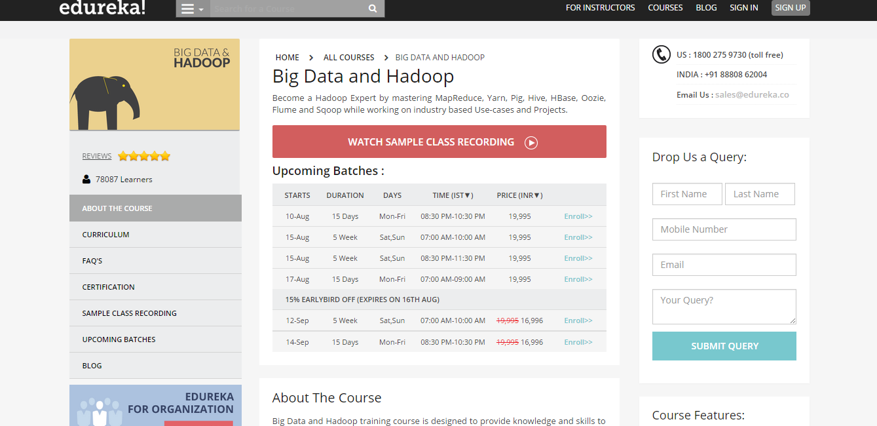Click the Submit Query button
Screen dimensions: 877x426
pos(724,346)
